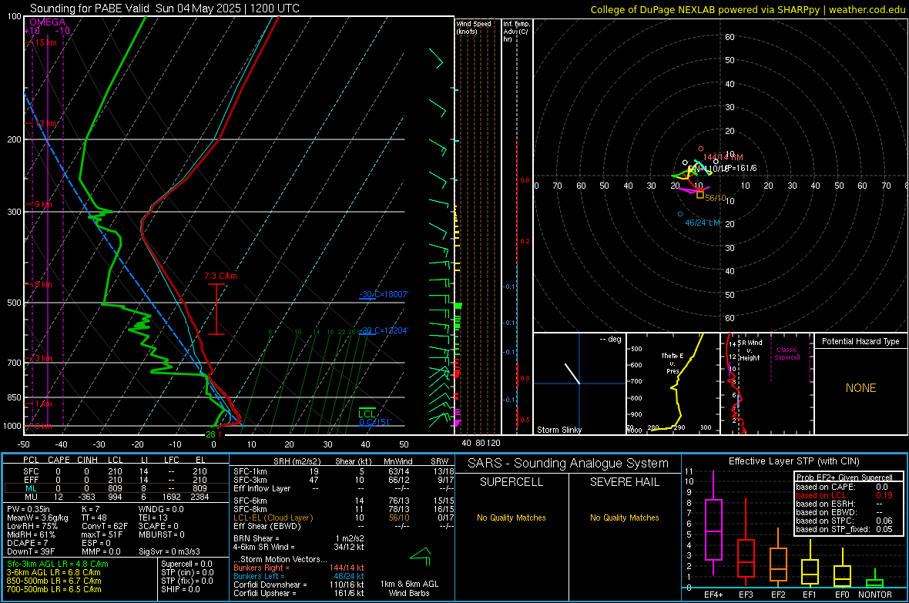Click the '46/24 LM' hodograph label
Image resolution: width=909 pixels, height=603 pixels.
[703, 223]
